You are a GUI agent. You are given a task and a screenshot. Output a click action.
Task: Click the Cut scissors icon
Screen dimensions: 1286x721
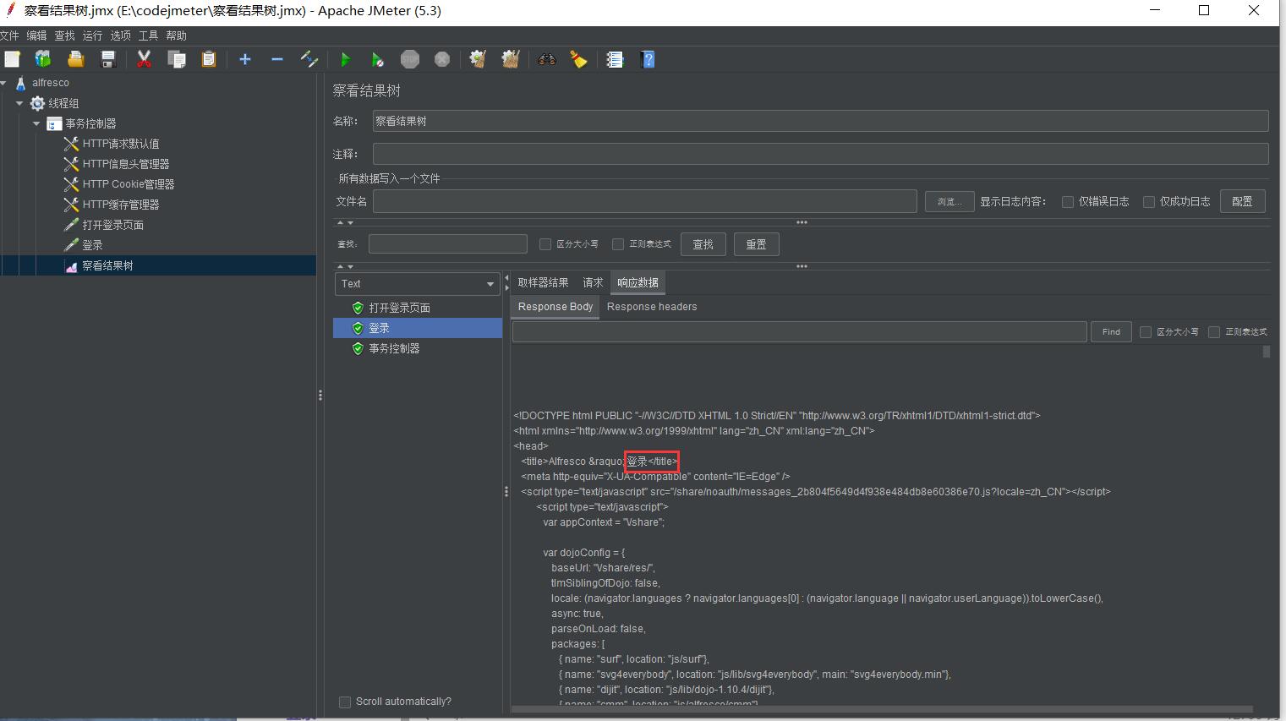(x=145, y=59)
